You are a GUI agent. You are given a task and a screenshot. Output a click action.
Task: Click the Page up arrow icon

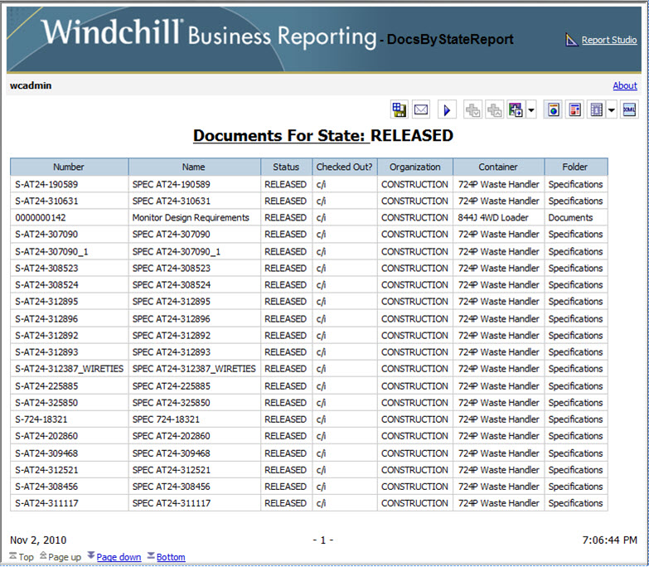click(43, 556)
